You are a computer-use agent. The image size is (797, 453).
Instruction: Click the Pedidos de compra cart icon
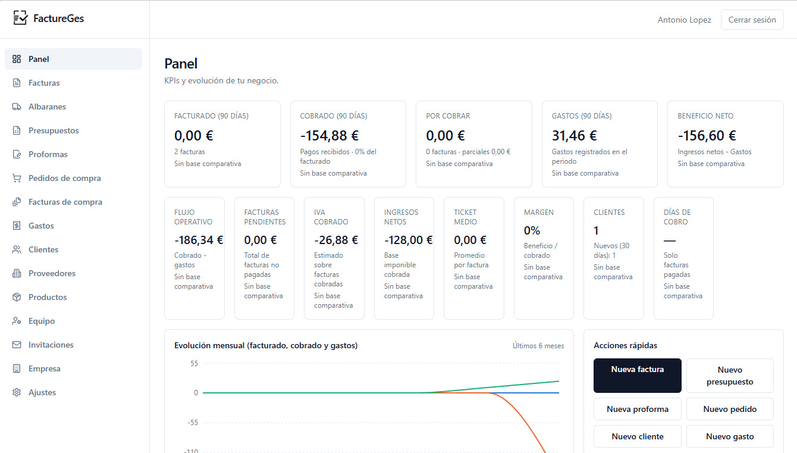pos(17,178)
